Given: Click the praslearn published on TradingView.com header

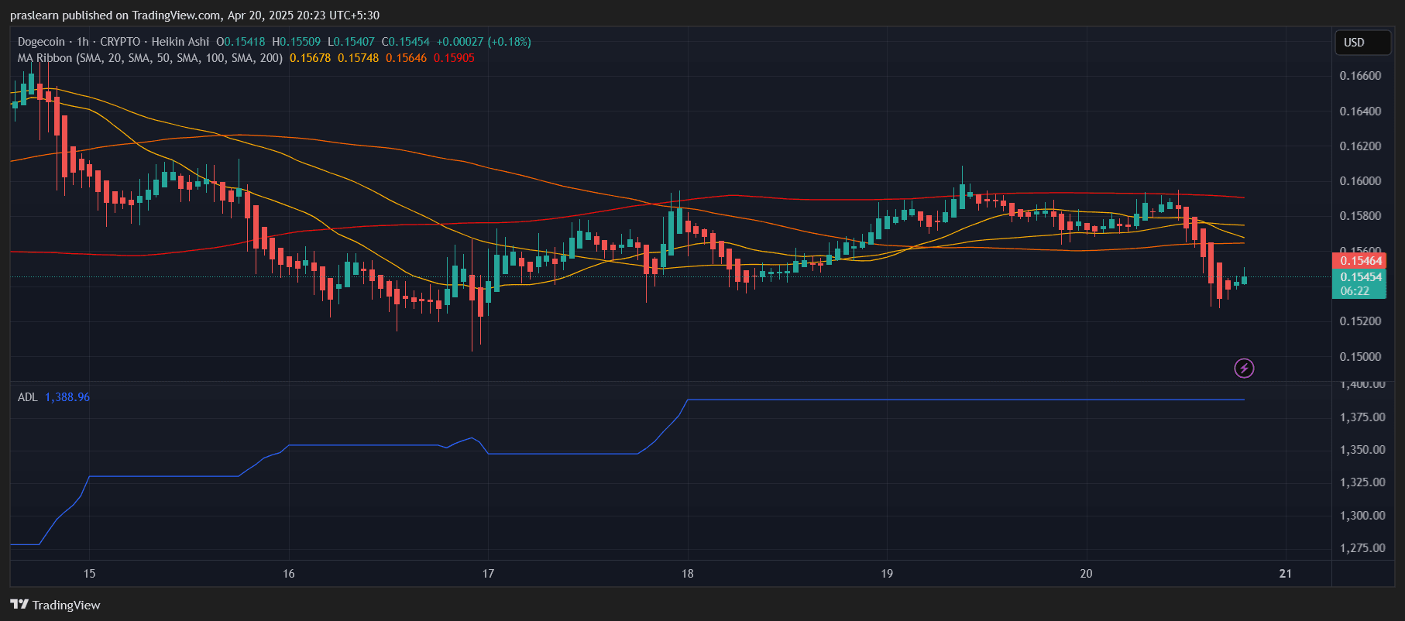Looking at the screenshot, I should (194, 15).
